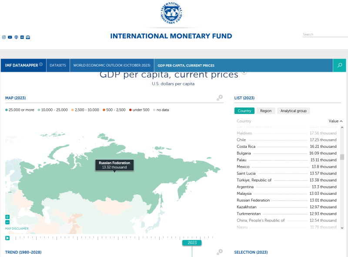Click the International Monetary Fund heading
The image size is (348, 257).
[x=171, y=36]
